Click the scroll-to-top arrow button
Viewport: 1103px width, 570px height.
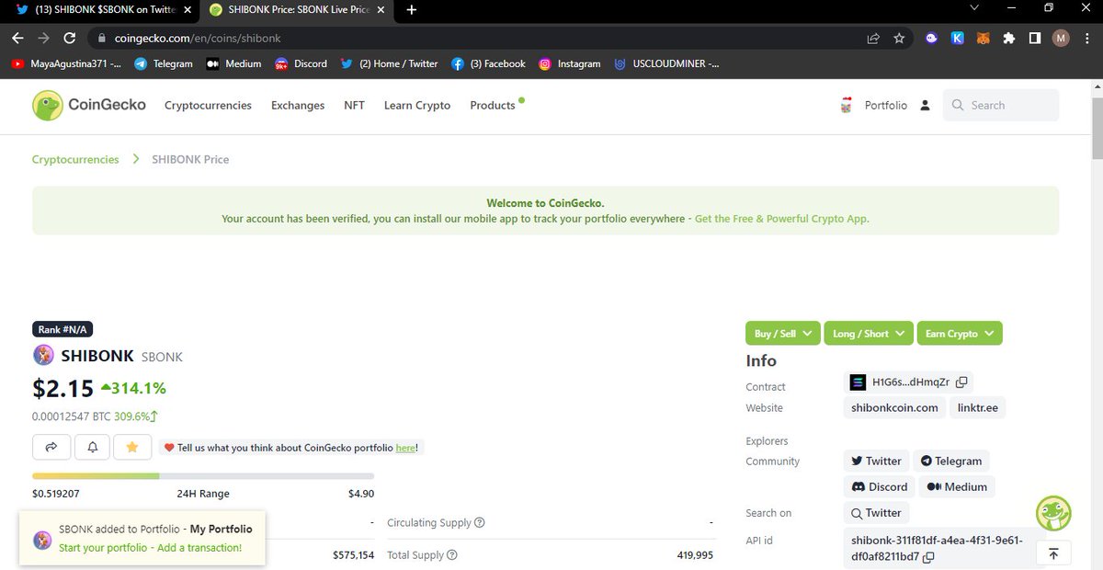click(1053, 553)
